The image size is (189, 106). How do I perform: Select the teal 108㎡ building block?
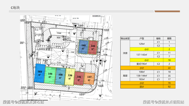[x=60, y=76]
